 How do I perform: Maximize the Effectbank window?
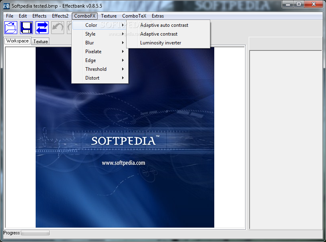click(298, 4)
